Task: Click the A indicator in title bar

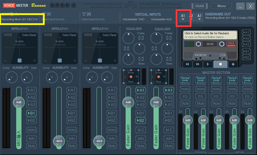Action: click(74, 5)
